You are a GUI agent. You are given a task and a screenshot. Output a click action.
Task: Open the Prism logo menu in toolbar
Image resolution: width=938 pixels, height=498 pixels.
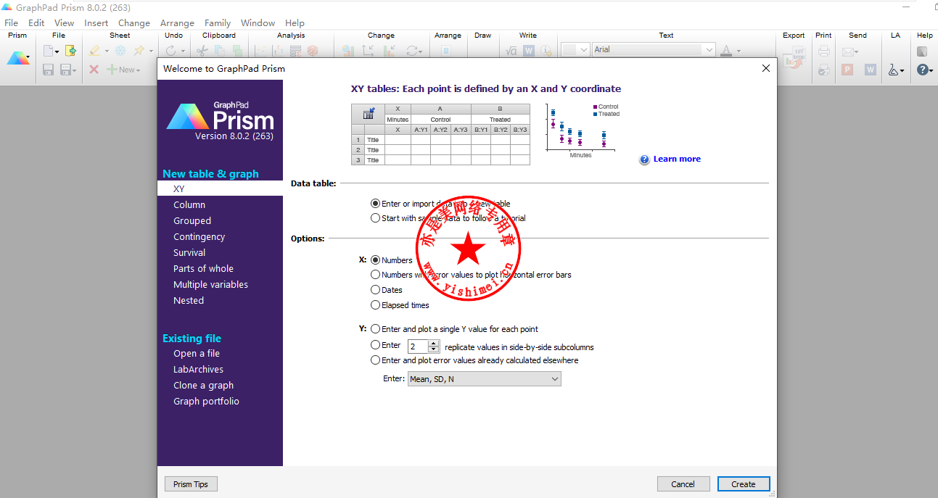(x=18, y=59)
